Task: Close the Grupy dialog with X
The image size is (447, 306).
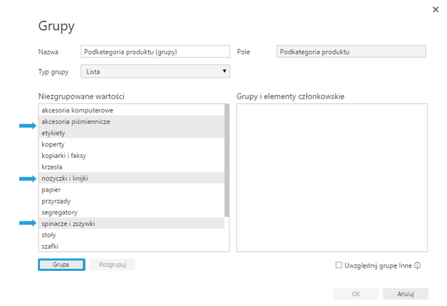Action: [x=435, y=10]
